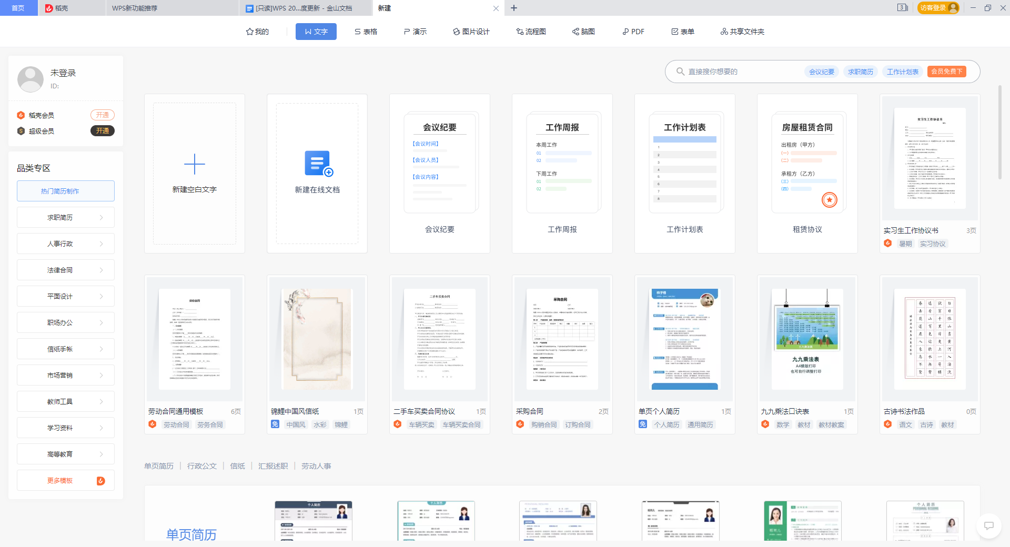This screenshot has height=547, width=1010.
Task: Open the 图片设计 design section
Action: coord(471,32)
